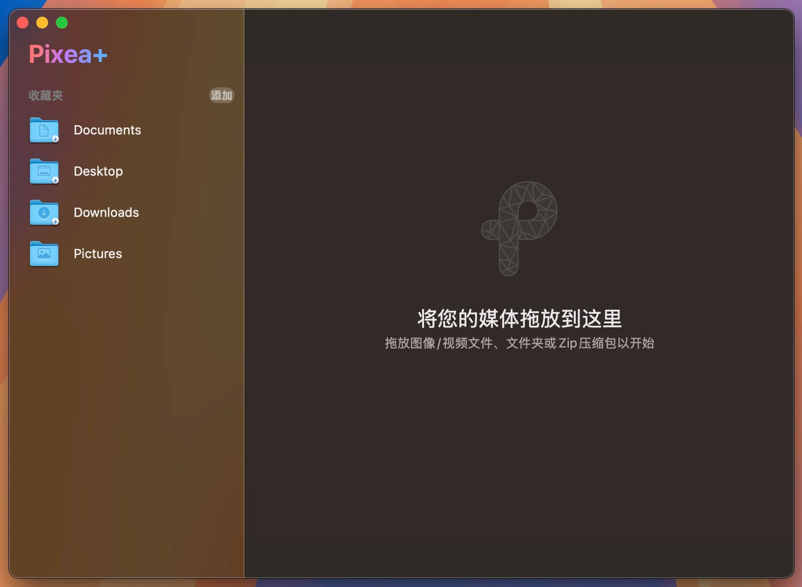This screenshot has width=802, height=587.
Task: Click the 将您的媒体拖放到这里 heading
Action: [519, 319]
